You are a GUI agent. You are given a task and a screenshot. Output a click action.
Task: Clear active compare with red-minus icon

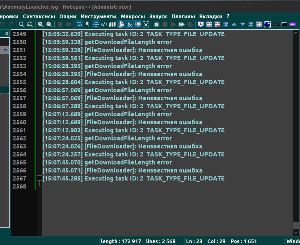[218, 24]
